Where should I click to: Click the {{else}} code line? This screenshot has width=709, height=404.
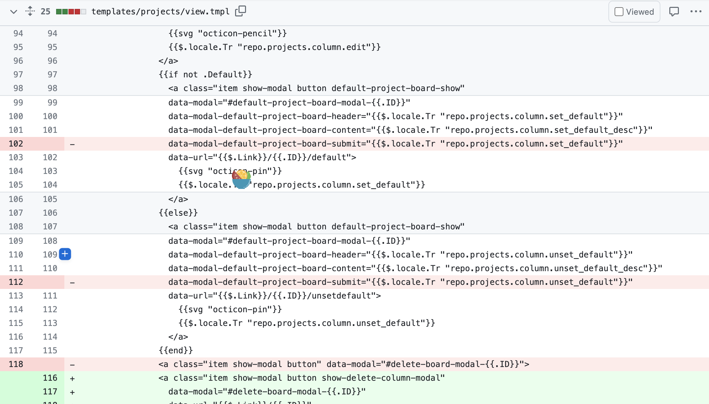tap(178, 213)
